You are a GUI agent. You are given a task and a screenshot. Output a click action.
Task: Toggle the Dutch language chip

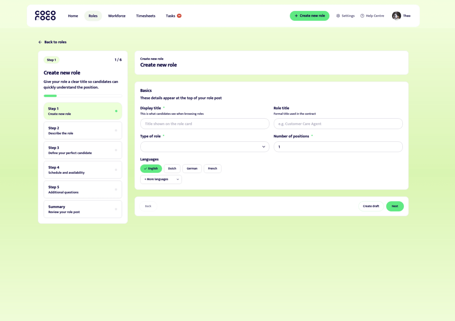172,168
